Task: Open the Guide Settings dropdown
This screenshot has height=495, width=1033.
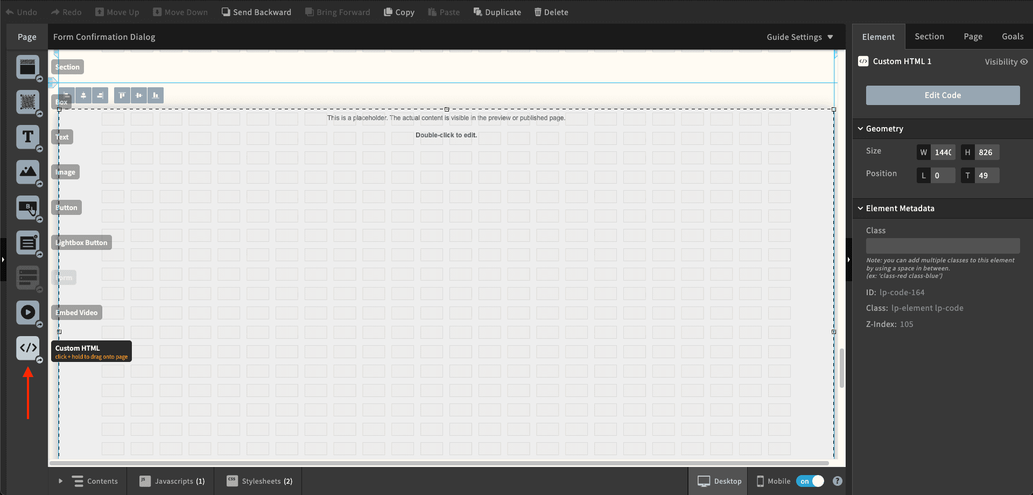Action: tap(800, 37)
